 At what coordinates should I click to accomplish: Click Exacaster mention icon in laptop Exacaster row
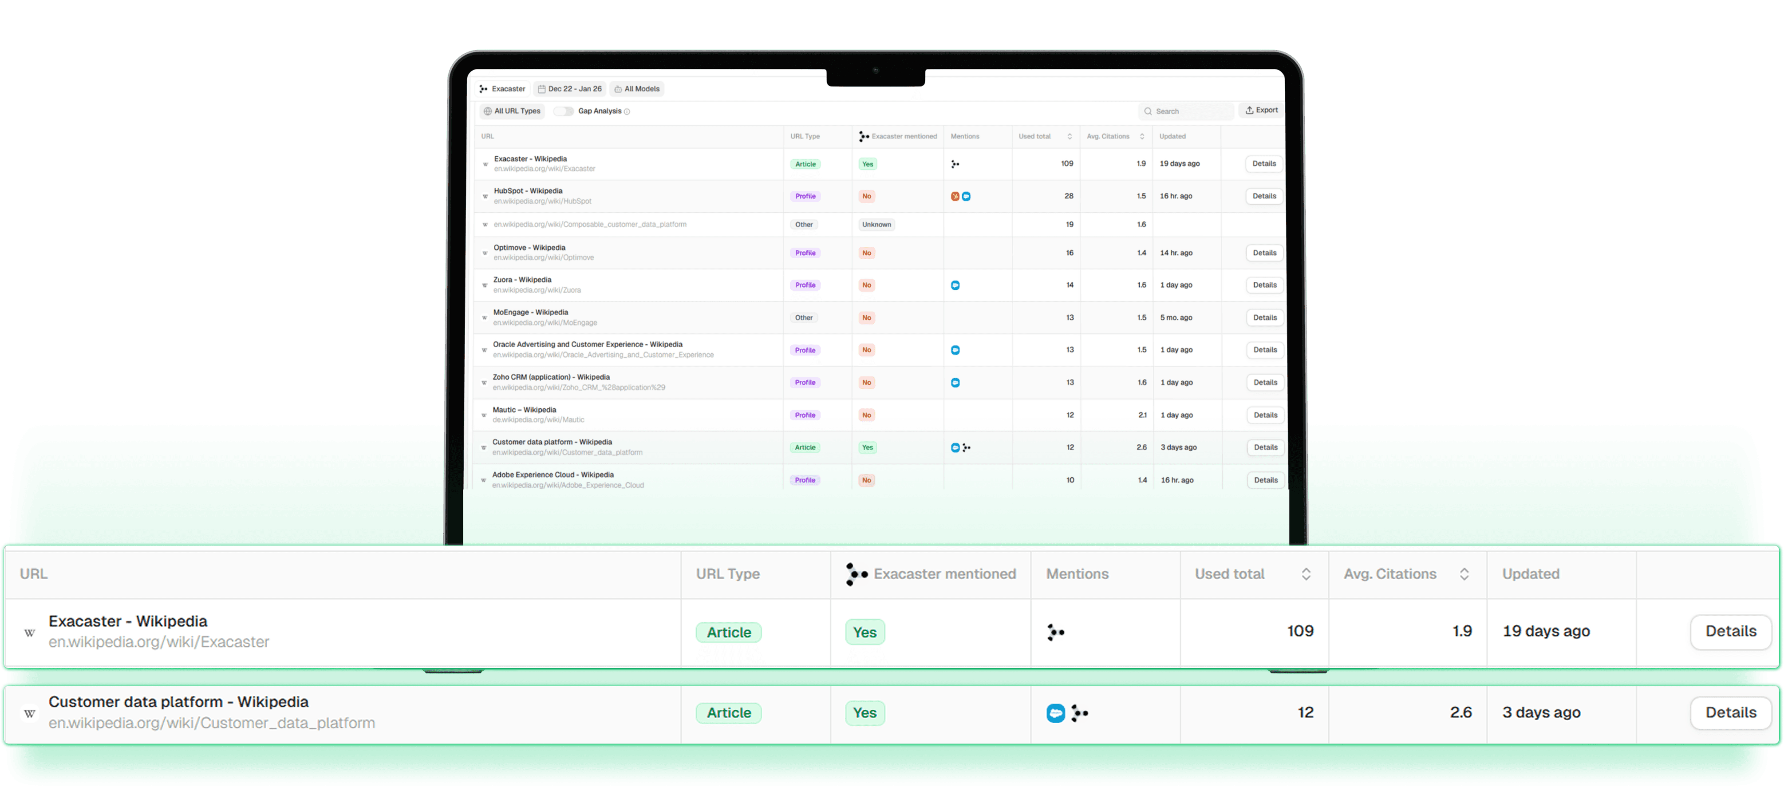(x=956, y=164)
